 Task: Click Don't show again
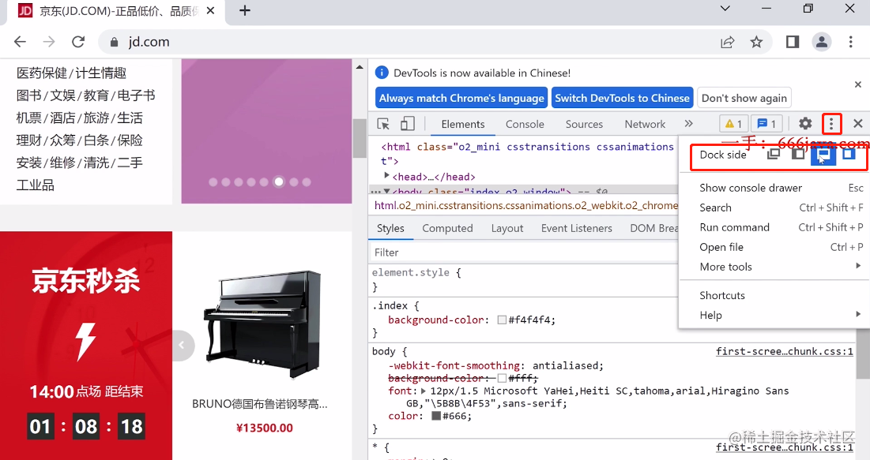744,98
